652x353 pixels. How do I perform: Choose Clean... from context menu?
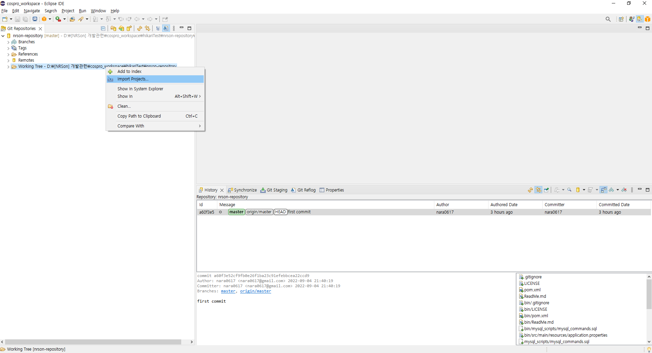(155, 106)
